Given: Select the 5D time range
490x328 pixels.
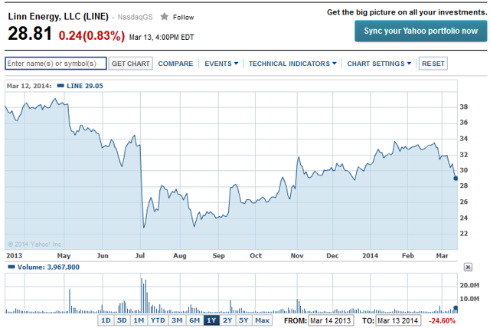Looking at the screenshot, I should point(122,320).
